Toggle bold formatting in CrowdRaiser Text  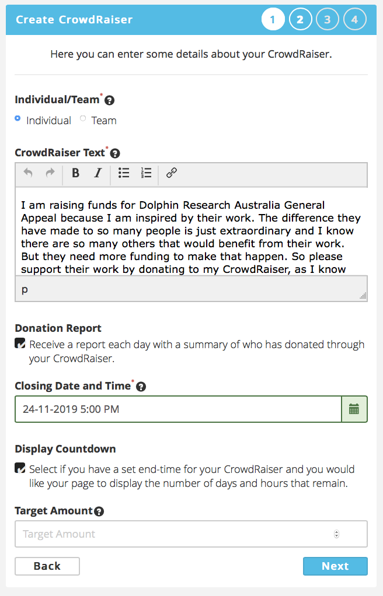[75, 173]
